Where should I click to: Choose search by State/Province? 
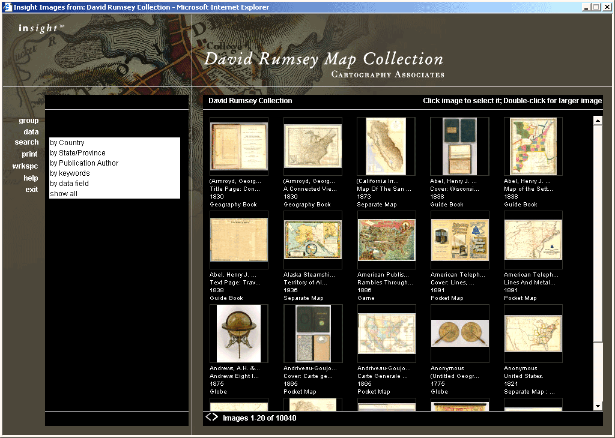pyautogui.click(x=77, y=153)
